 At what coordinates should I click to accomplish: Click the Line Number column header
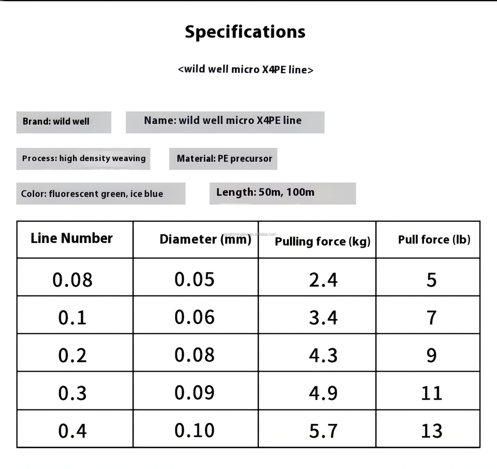[72, 239]
